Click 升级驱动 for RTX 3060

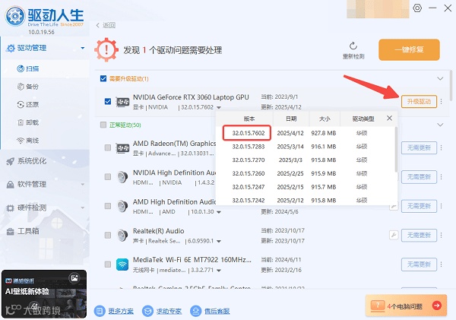coord(419,102)
